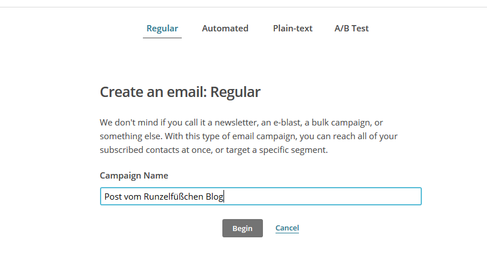This screenshot has height=259, width=487.
Task: Start the campaign with Begin
Action: click(x=242, y=228)
